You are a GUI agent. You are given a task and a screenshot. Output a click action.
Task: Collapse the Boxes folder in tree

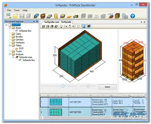10,28
